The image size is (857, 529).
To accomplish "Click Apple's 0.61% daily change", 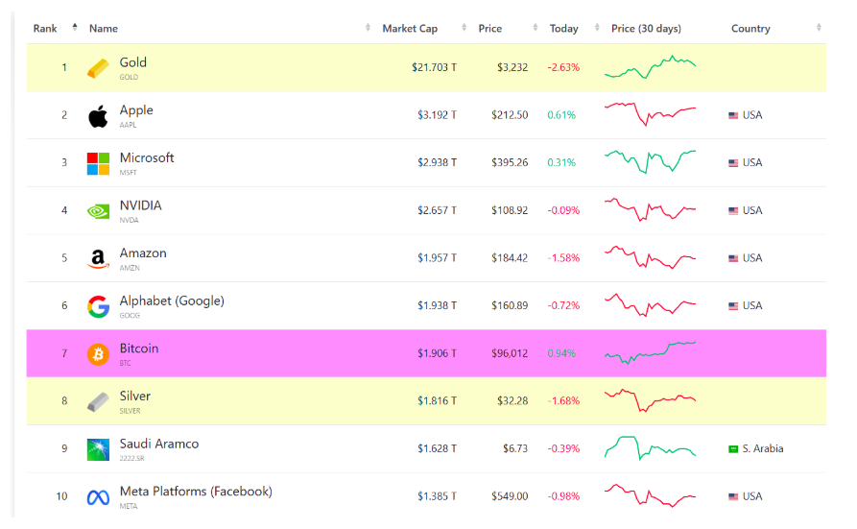I will (x=561, y=115).
